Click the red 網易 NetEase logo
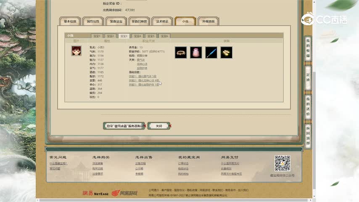This screenshot has height=202, width=359. [95, 193]
